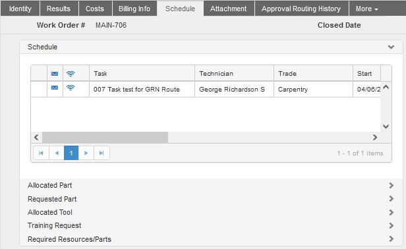
Task: Click the work order number MAIN-706
Action: click(x=111, y=25)
